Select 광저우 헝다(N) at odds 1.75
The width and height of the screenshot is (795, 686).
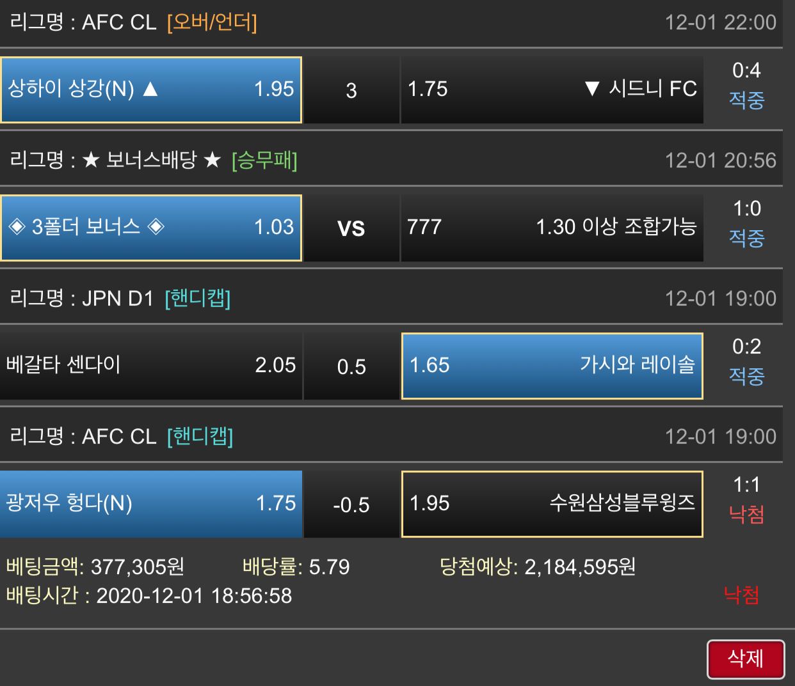pyautogui.click(x=151, y=504)
